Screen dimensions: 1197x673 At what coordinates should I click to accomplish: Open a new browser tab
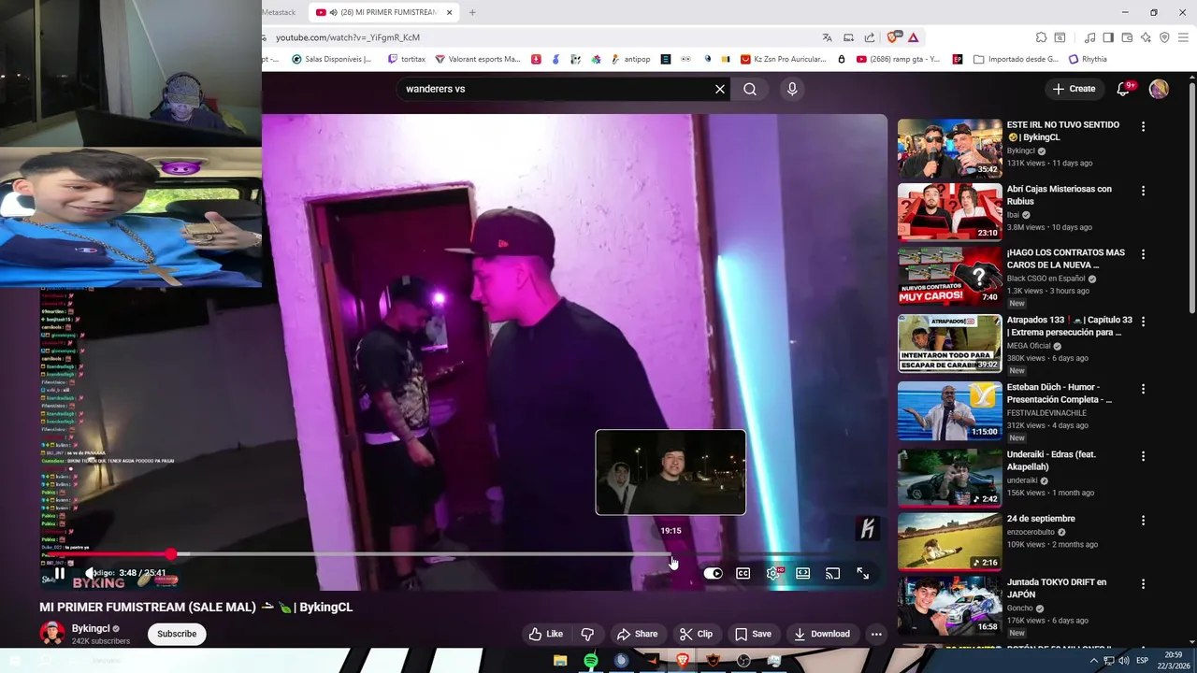(472, 12)
